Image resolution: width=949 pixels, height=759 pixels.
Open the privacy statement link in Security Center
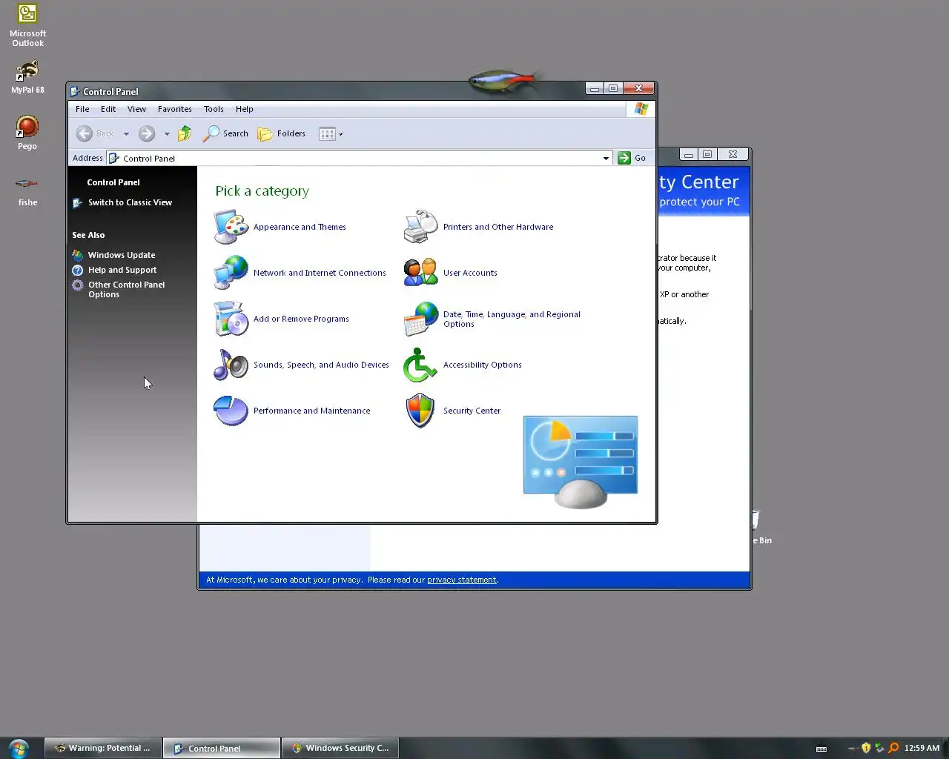(x=461, y=580)
